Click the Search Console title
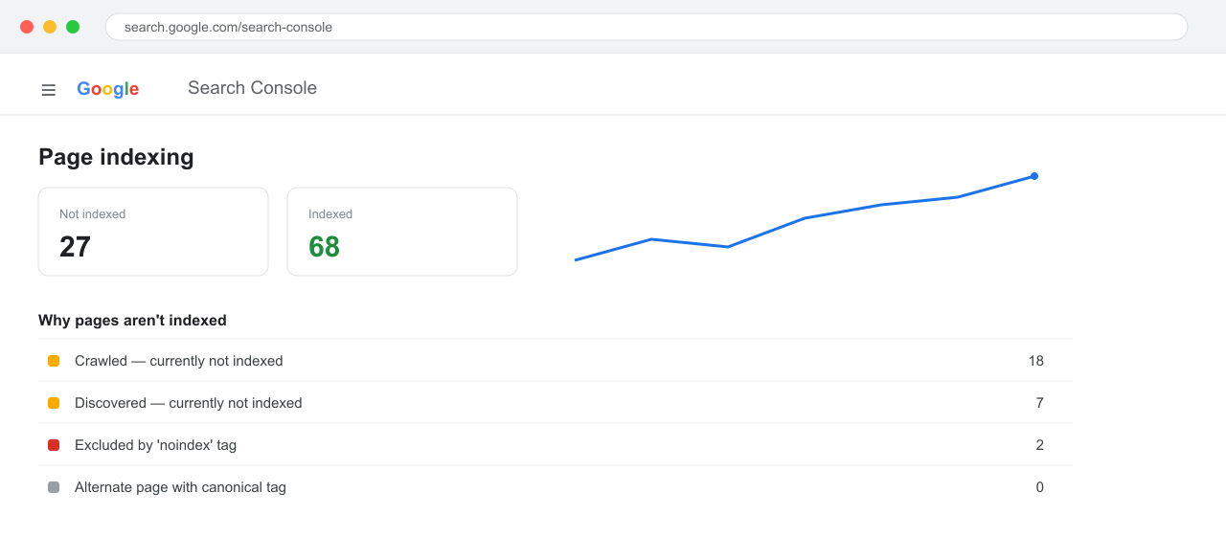This screenshot has width=1226, height=536. click(252, 88)
